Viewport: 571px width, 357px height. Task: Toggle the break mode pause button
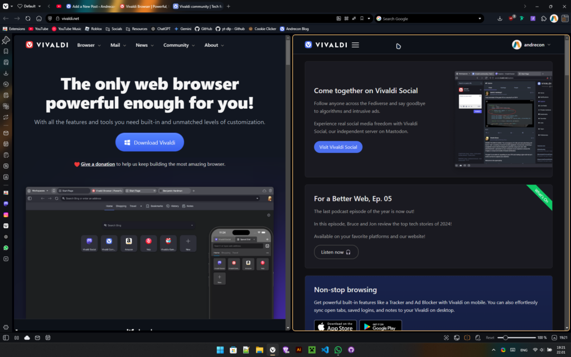pos(16,337)
